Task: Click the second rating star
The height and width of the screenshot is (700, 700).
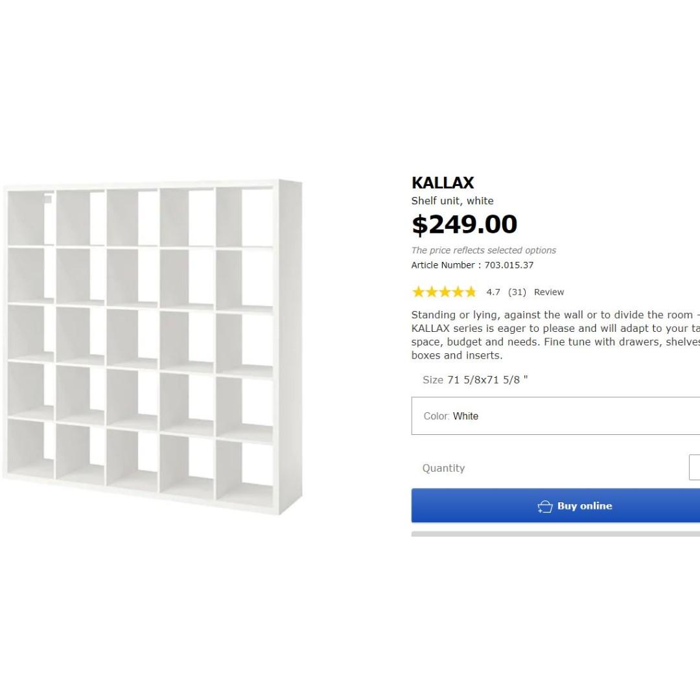Action: click(x=430, y=292)
